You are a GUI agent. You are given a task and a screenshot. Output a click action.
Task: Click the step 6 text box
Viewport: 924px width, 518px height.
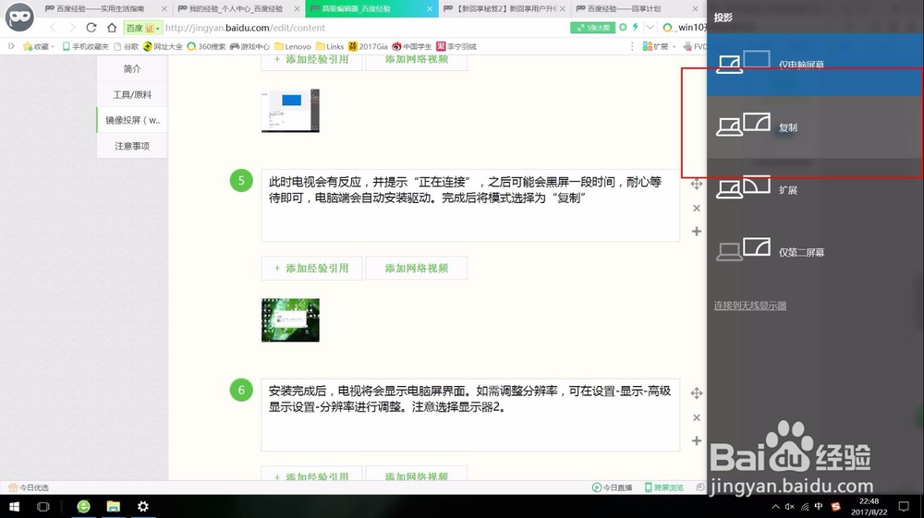[x=470, y=415]
